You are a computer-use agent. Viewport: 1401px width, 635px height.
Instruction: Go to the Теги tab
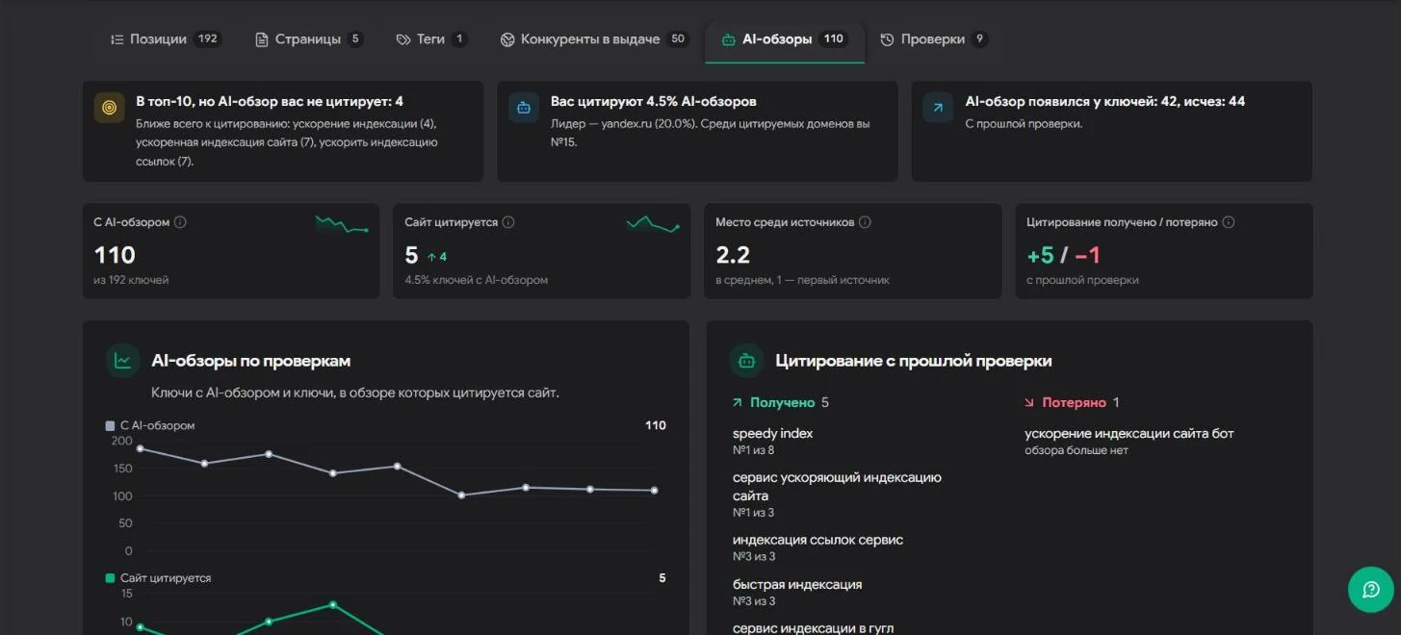[x=430, y=39]
